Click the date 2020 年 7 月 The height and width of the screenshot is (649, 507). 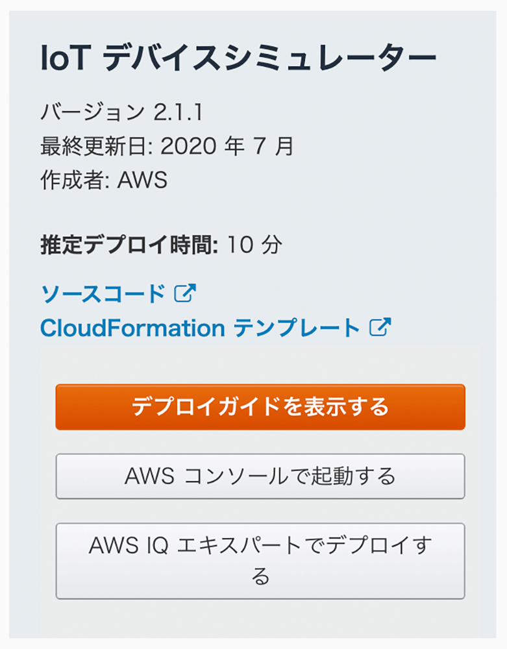[x=227, y=147]
